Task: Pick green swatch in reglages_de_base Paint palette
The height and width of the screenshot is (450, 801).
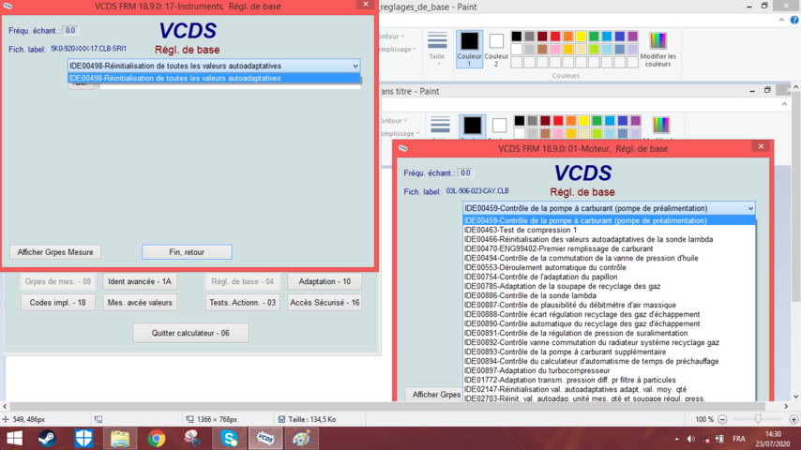Action: [594, 37]
